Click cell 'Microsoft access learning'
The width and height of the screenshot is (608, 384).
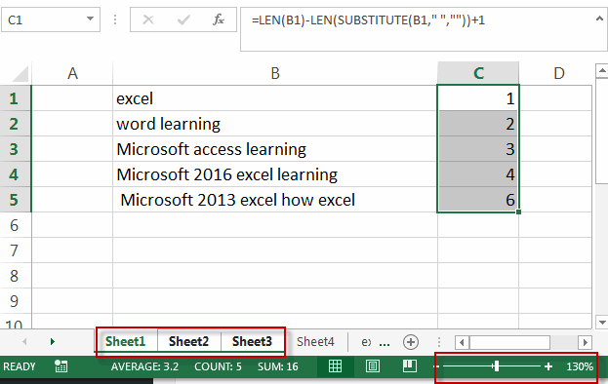coord(275,149)
